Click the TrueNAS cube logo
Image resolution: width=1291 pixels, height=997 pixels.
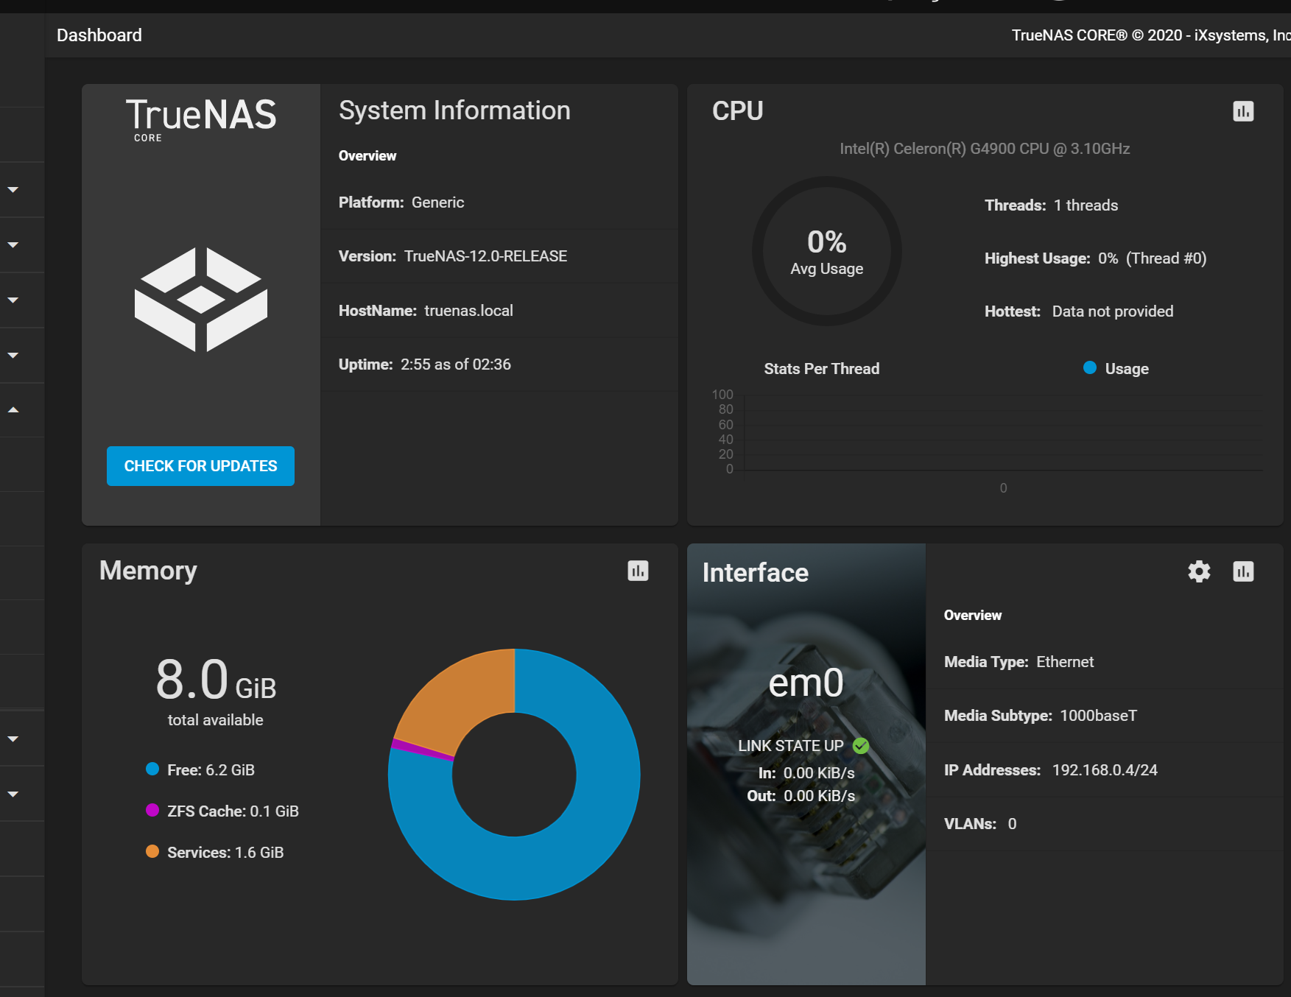201,300
